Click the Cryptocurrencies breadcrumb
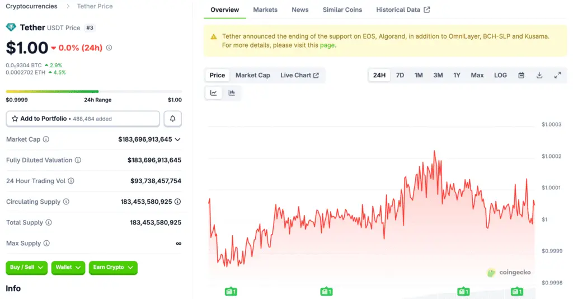The height and width of the screenshot is (299, 573). click(31, 6)
